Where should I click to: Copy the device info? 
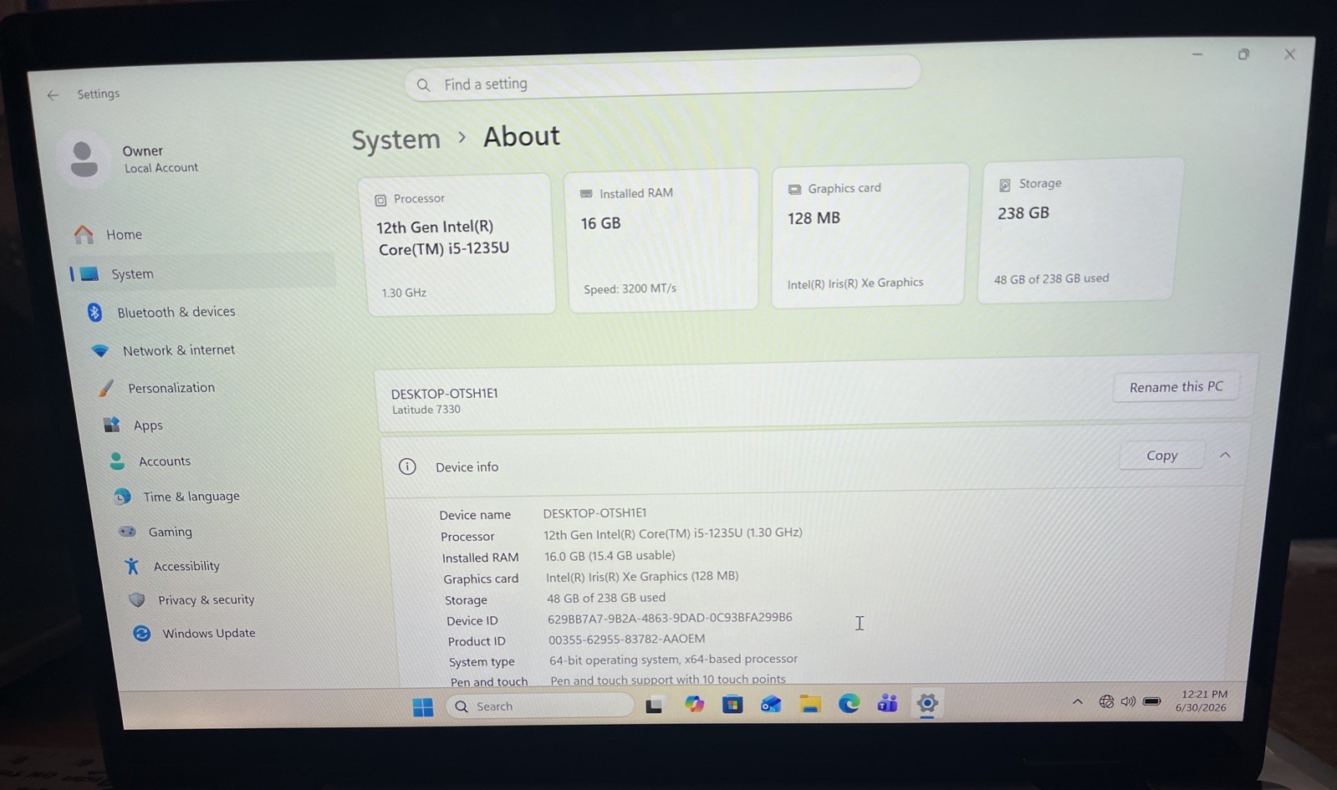pyautogui.click(x=1161, y=455)
